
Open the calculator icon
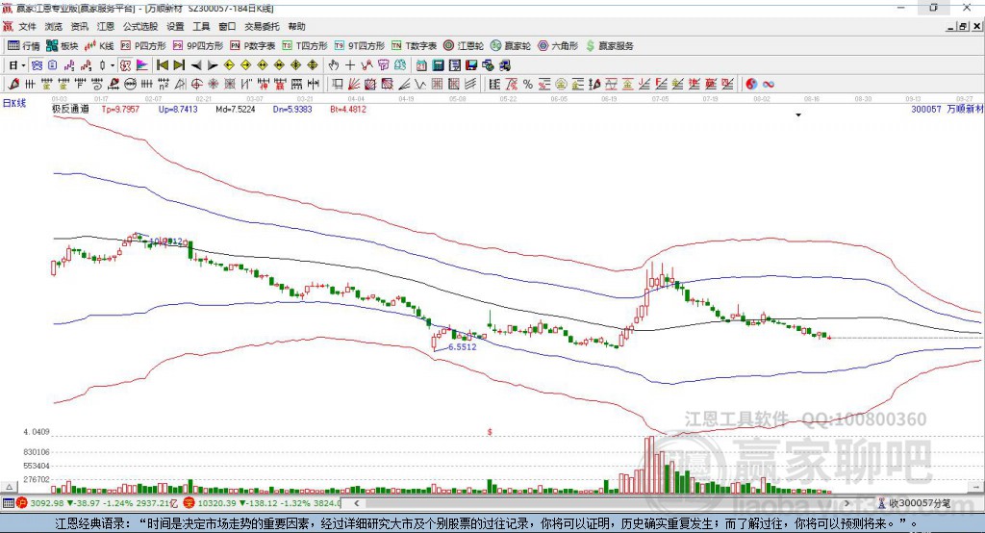(x=439, y=65)
